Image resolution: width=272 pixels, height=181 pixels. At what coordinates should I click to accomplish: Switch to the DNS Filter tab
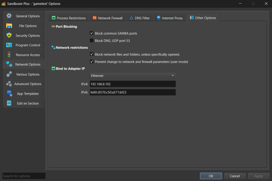pos(139,18)
